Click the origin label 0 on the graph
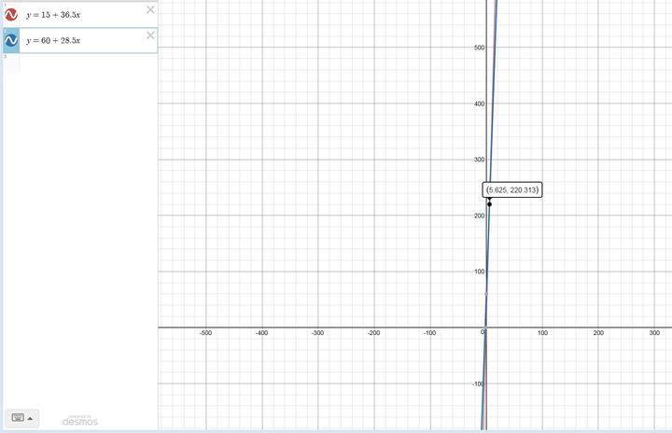 483,333
